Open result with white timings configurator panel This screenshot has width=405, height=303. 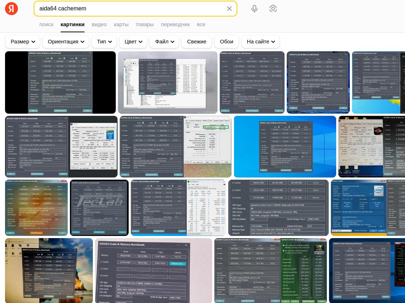tap(178, 208)
